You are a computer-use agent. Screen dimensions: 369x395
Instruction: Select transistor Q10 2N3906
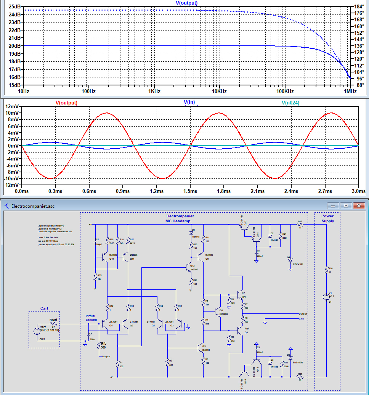click(x=105, y=257)
